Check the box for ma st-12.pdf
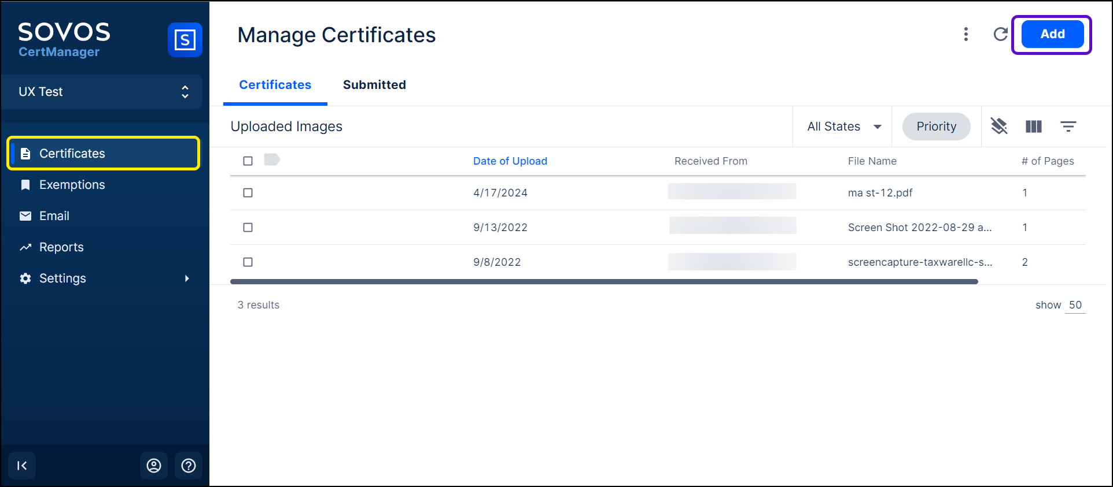Screen dimensions: 1113x487 coord(248,193)
